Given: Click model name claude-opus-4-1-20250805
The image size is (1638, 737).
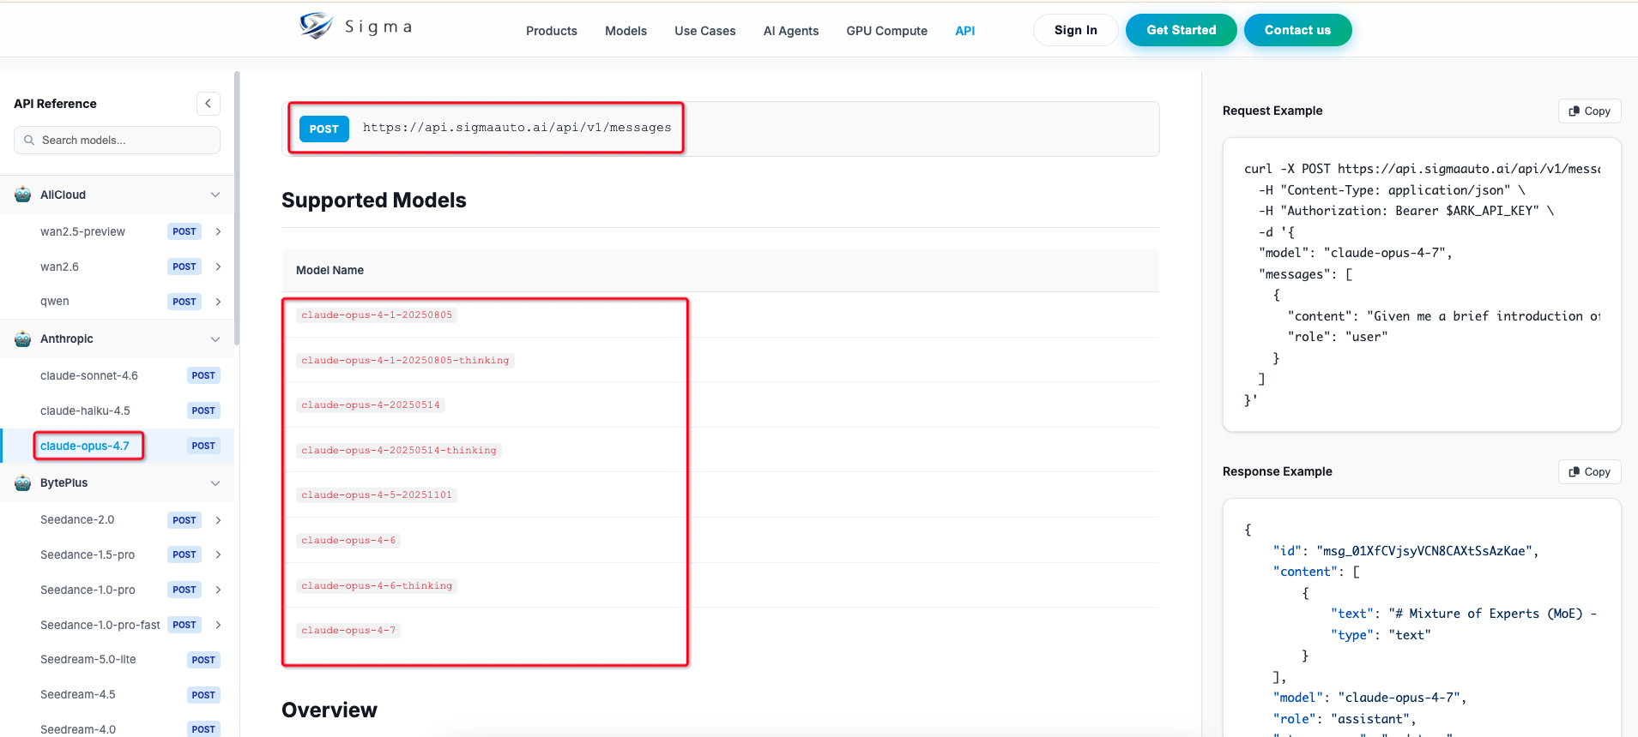Looking at the screenshot, I should (x=377, y=315).
